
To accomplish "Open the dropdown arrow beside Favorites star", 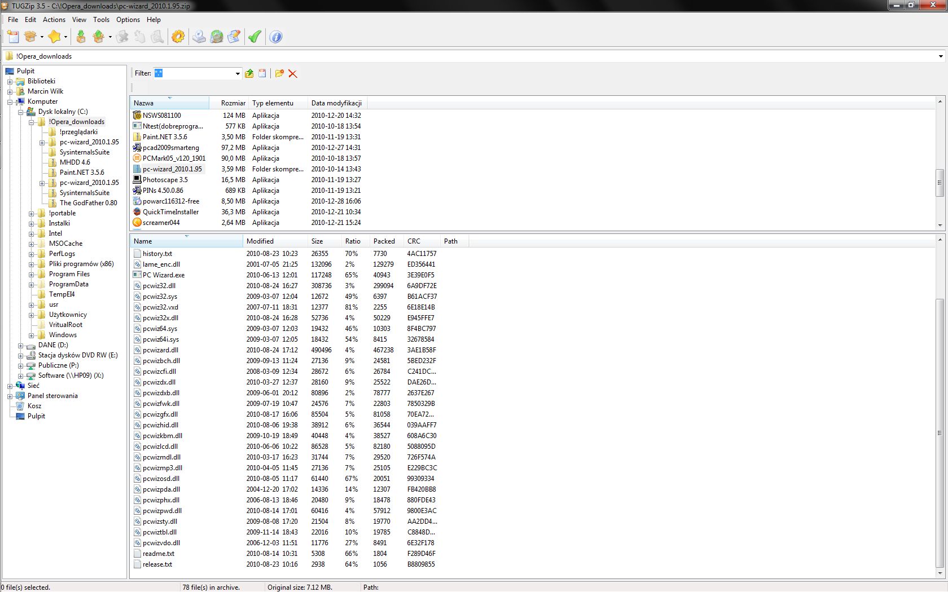I will coord(66,37).
